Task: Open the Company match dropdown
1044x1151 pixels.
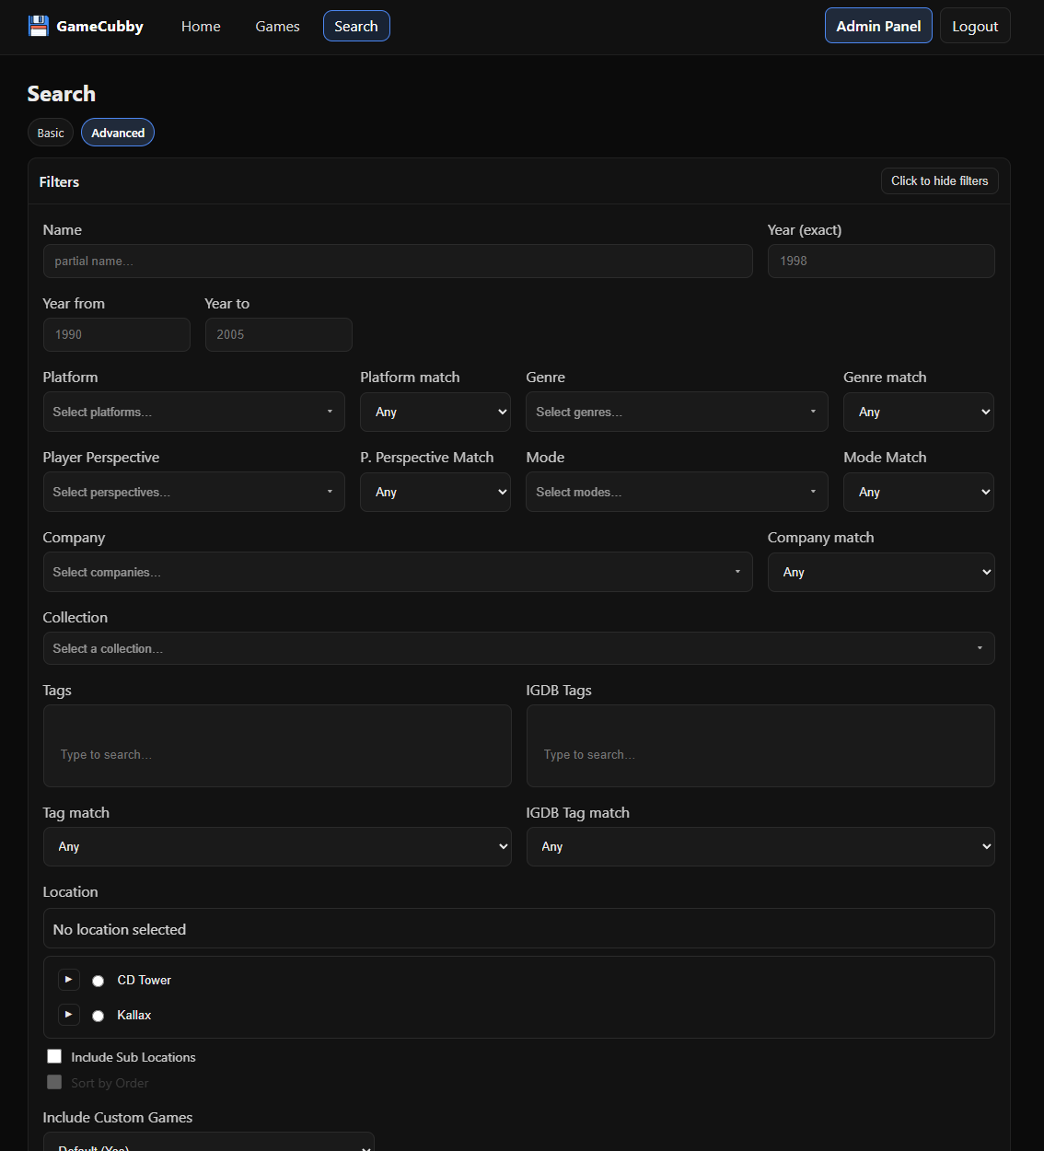Action: pyautogui.click(x=881, y=572)
